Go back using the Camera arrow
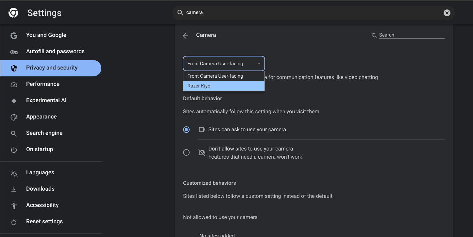Screen dimensions: 473x237 (186, 36)
